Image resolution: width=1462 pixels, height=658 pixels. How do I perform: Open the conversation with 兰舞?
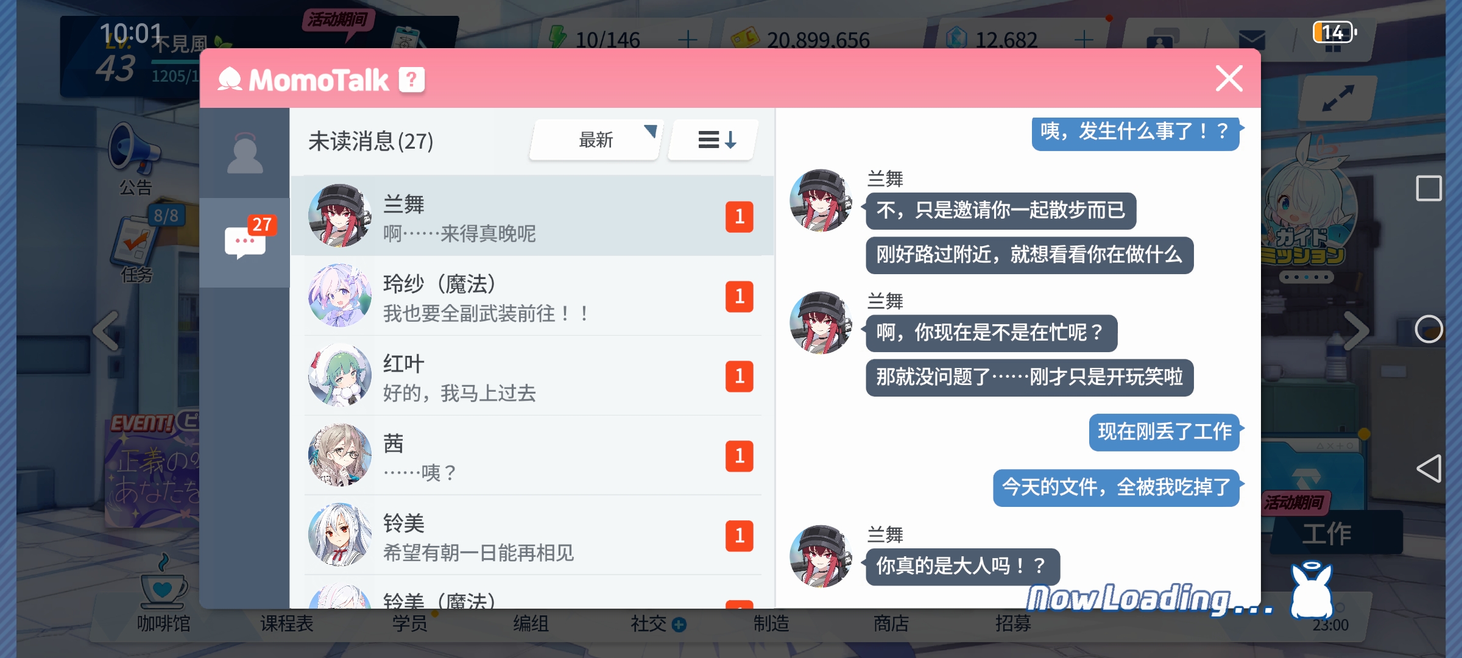tap(532, 216)
